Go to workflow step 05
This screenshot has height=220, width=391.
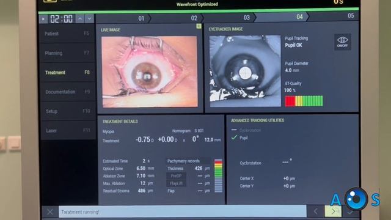[334, 16]
